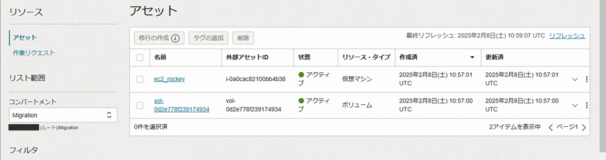Image resolution: width=606 pixels, height=160 pixels.
Task: Click the ボリューム resource type cell
Action: pyautogui.click(x=357, y=105)
